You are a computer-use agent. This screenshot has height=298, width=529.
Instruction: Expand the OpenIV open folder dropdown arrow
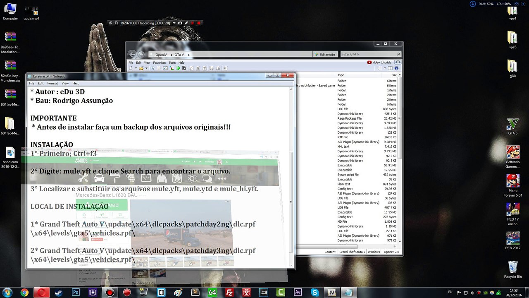coord(146,68)
